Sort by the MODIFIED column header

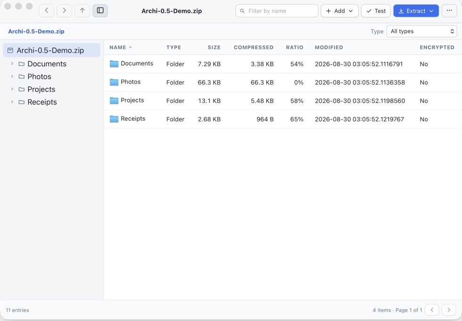coord(329,47)
